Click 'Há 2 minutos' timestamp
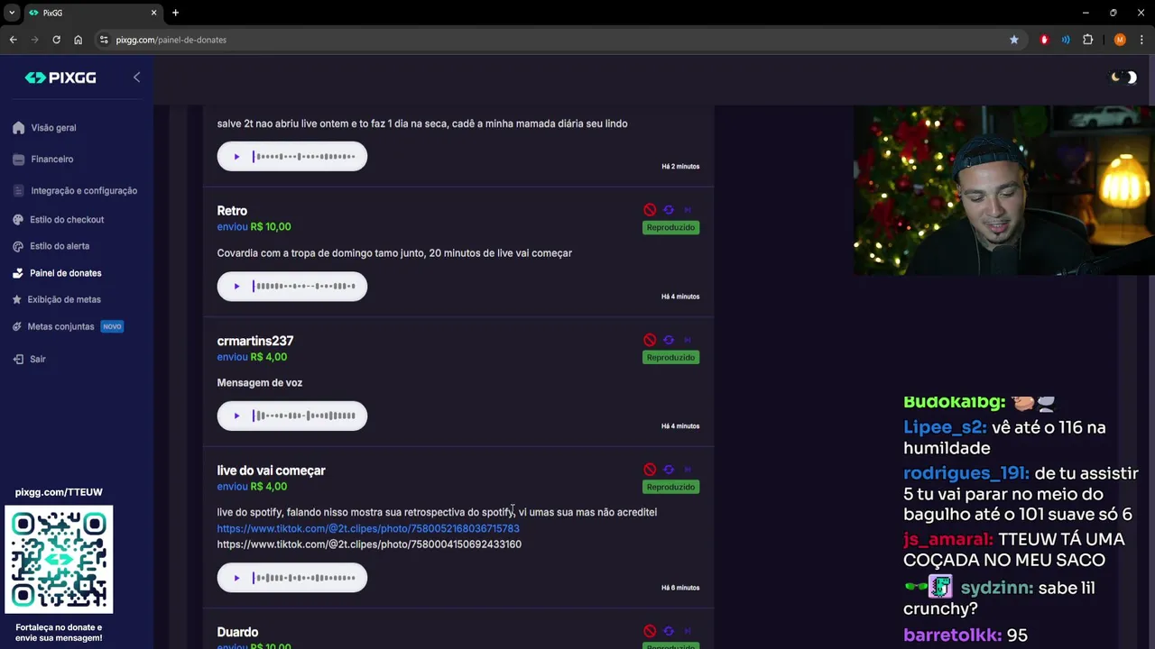1155x649 pixels. pyautogui.click(x=680, y=167)
